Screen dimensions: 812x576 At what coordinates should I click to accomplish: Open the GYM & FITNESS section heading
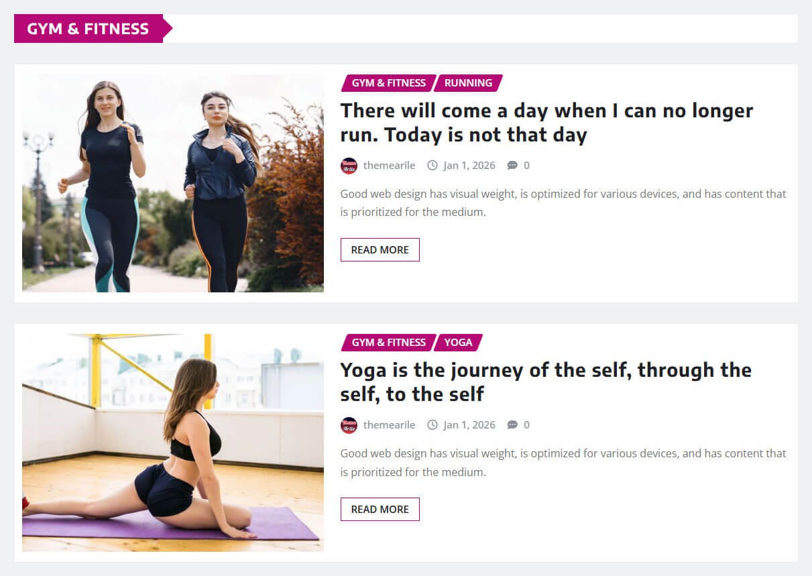pyautogui.click(x=88, y=29)
